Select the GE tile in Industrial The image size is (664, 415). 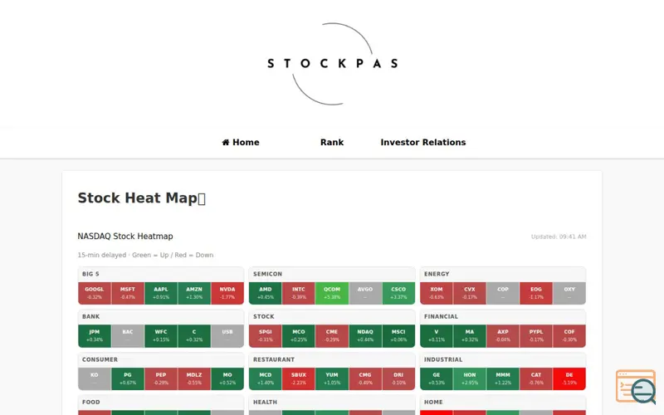(437, 378)
